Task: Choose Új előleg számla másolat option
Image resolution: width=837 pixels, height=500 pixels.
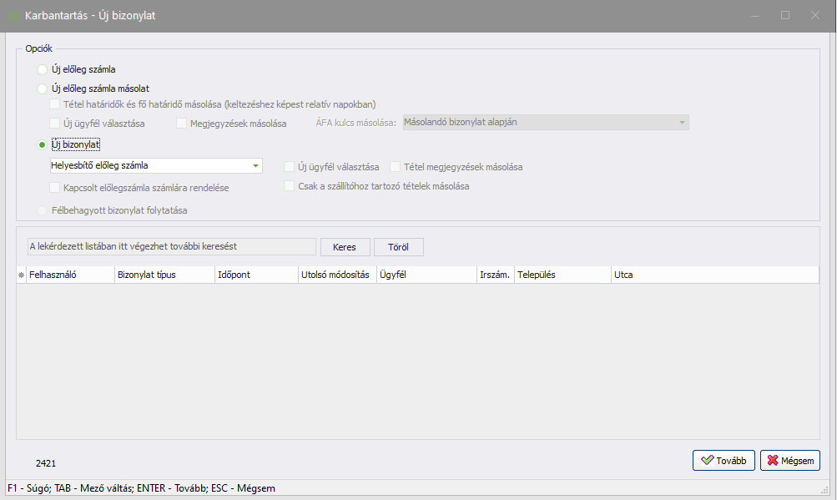Action: point(43,88)
